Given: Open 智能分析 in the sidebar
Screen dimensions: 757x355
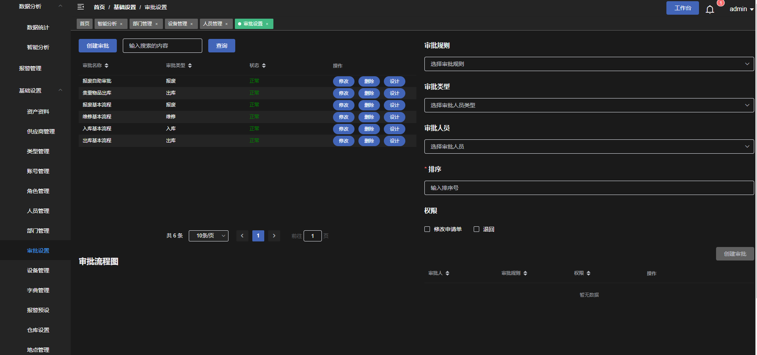Looking at the screenshot, I should click(x=38, y=47).
